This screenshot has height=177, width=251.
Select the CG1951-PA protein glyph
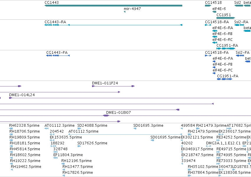[x=224, y=79]
